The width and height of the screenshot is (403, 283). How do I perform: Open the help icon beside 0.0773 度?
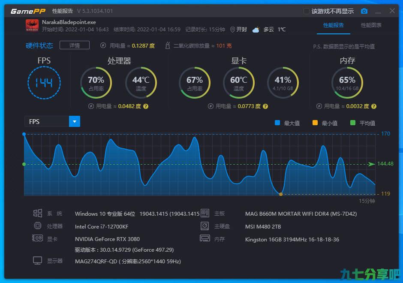point(265,106)
